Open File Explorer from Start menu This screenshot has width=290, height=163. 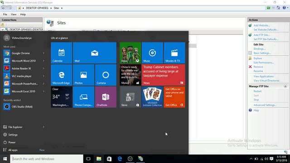(x=15, y=127)
